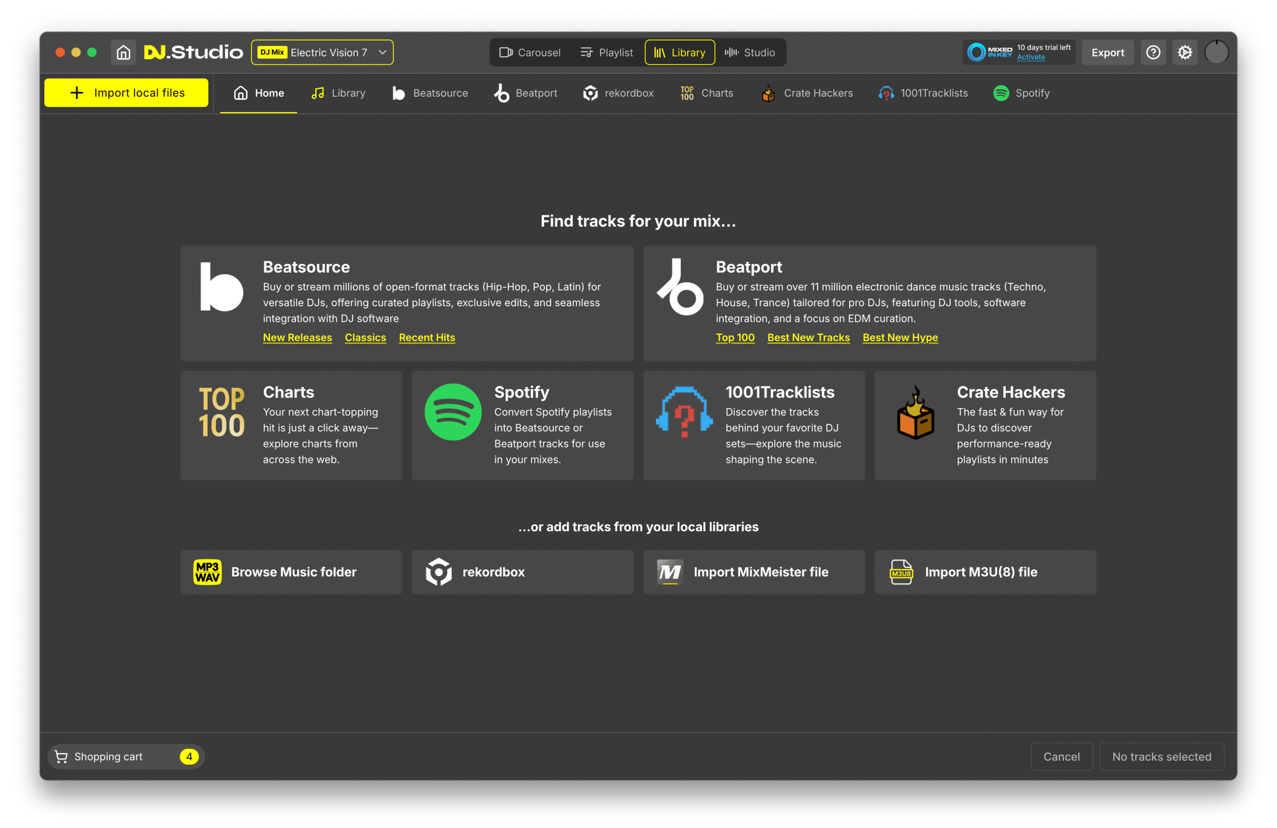The height and width of the screenshot is (828, 1277).
Task: Click the home icon beside DJ.Studio logo
Action: (123, 52)
